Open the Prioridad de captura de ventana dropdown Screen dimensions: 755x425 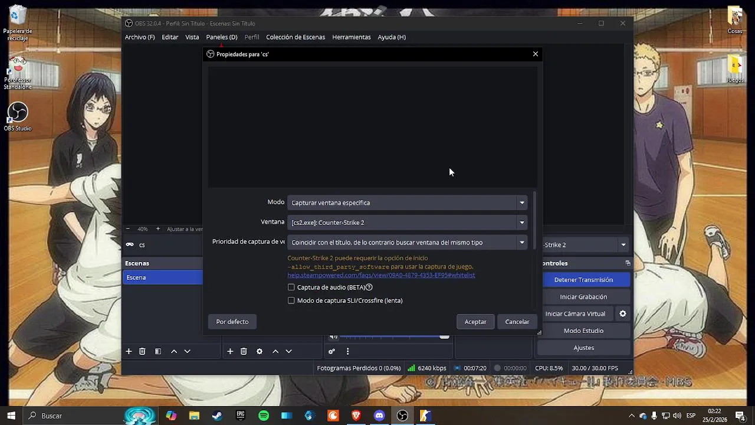(x=407, y=243)
